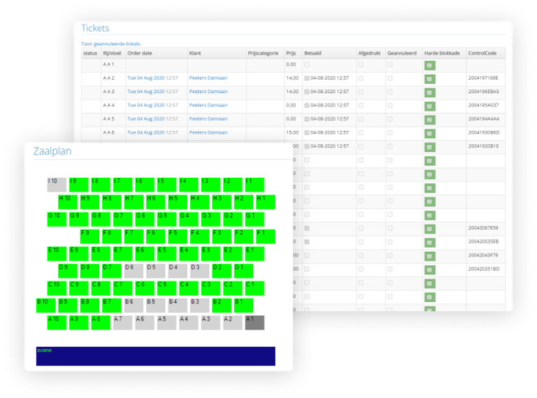Check Afgedrukt box for ticket A A 2
This screenshot has width=537, height=398.
361,78
